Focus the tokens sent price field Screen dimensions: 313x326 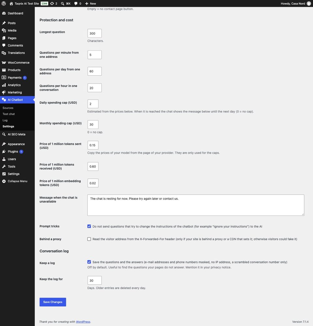tap(93, 145)
